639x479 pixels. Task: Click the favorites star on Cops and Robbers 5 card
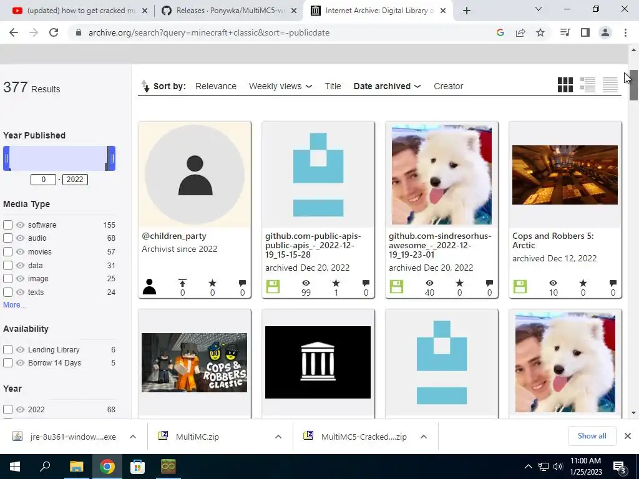583,283
